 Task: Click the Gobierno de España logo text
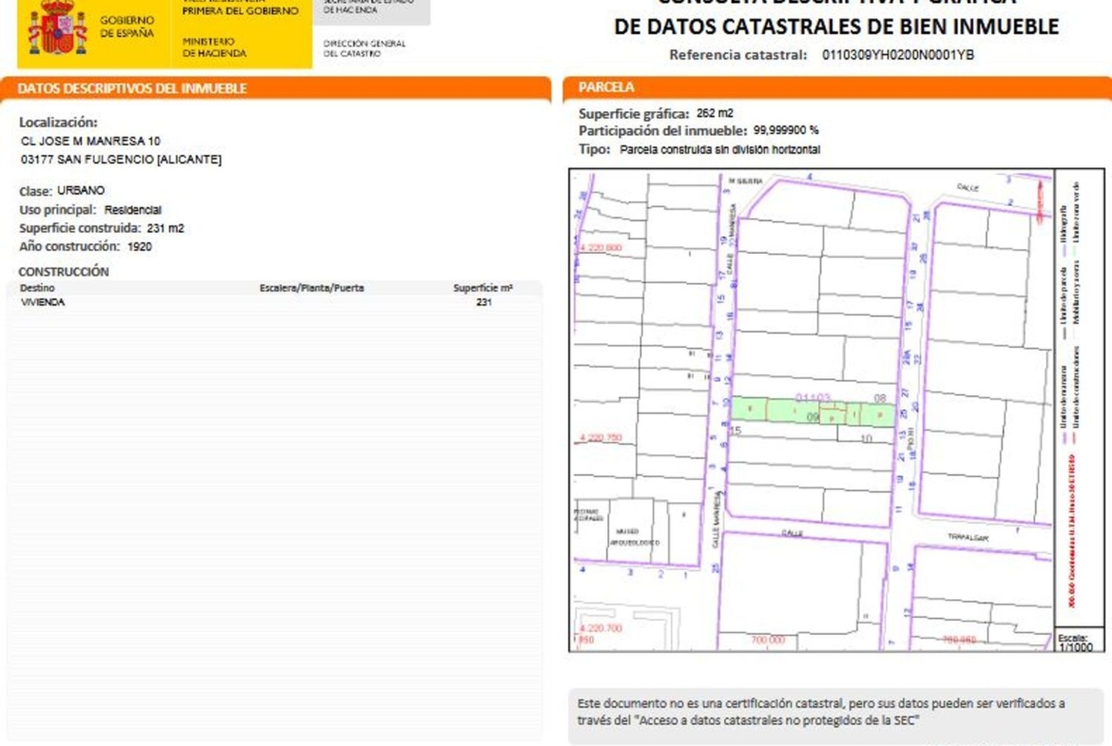[x=127, y=27]
